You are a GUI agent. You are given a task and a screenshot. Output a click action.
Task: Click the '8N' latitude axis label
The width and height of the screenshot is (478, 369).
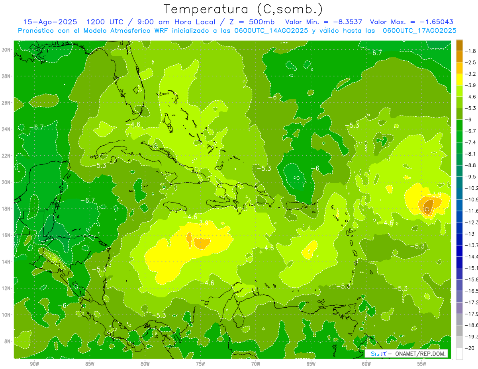(7, 341)
